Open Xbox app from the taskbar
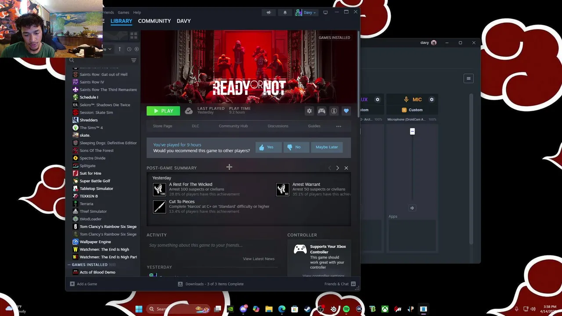 pyautogui.click(x=385, y=309)
